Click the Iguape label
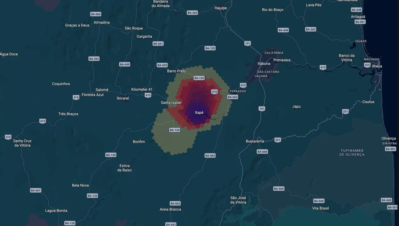Image resolution: width=399 pixels, height=226 pixels. pos(361,41)
